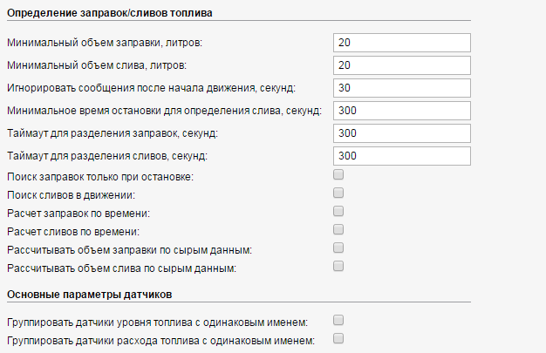Click the 'Игнорировать сообщения после начала движения' field
546x353 pixels.
(x=401, y=88)
